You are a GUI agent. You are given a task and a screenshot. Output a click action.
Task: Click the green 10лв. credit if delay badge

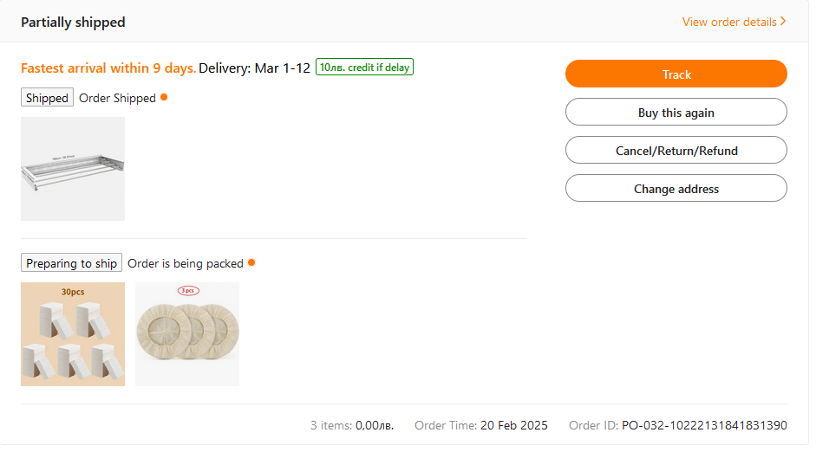pyautogui.click(x=364, y=68)
